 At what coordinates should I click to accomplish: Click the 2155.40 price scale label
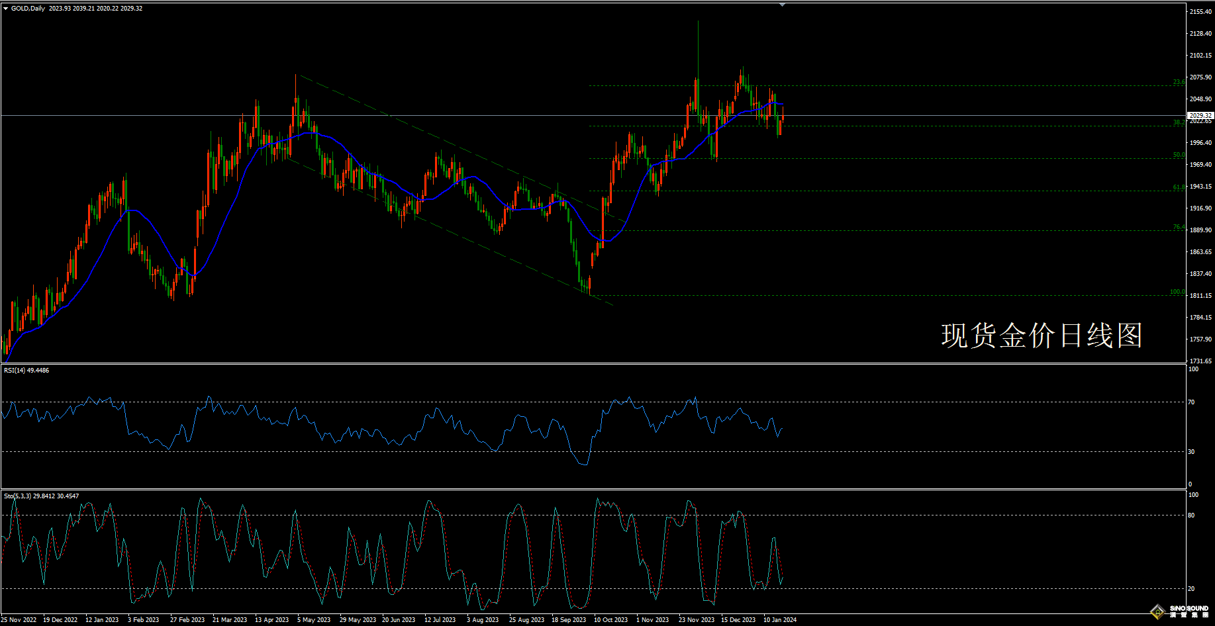[1200, 12]
